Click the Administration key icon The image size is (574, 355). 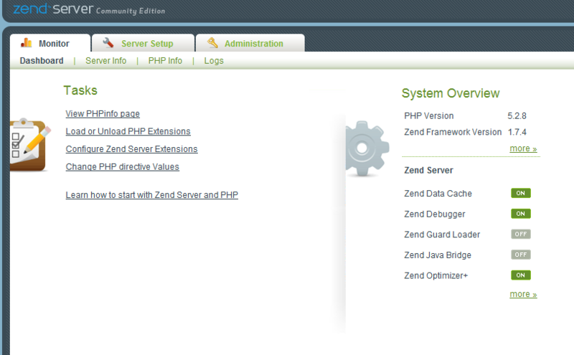tap(212, 43)
